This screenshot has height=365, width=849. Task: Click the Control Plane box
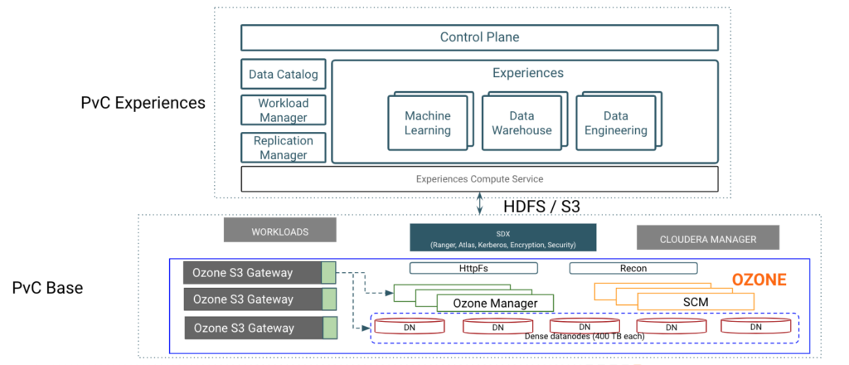pyautogui.click(x=479, y=37)
